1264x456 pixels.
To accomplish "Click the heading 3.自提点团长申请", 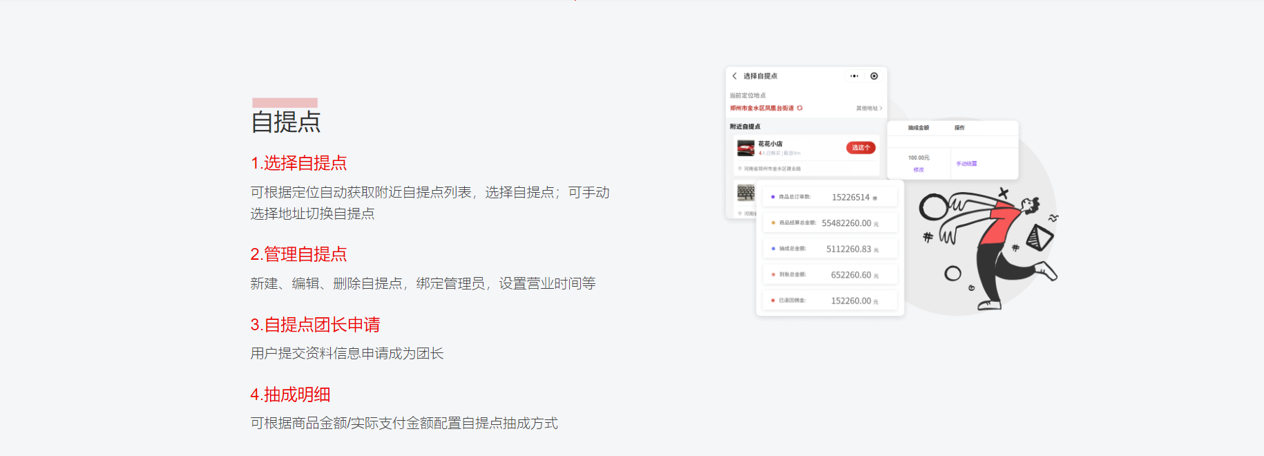I will [315, 325].
